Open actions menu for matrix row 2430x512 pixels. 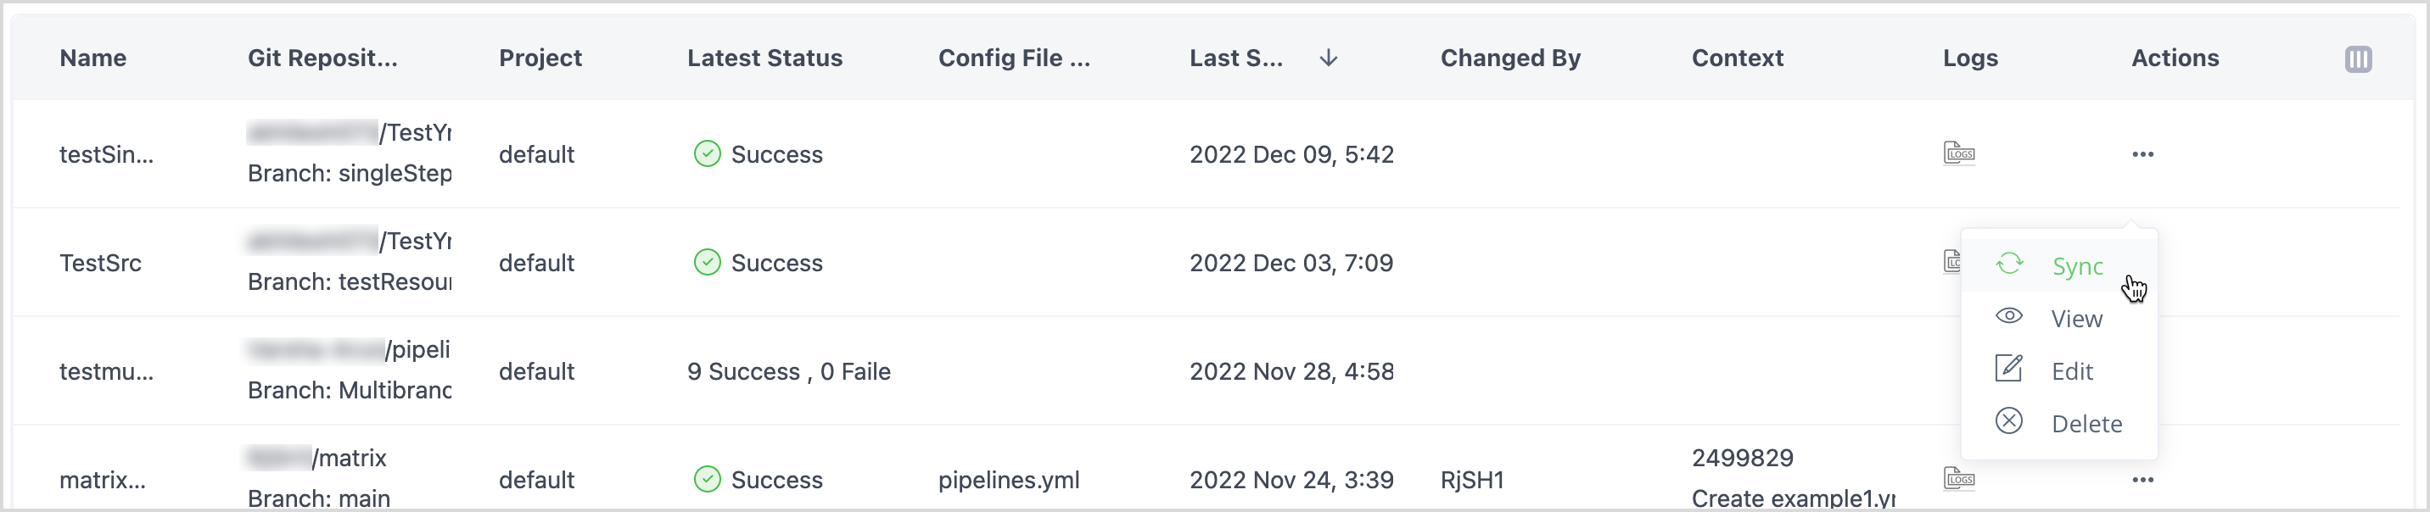pos(2142,480)
